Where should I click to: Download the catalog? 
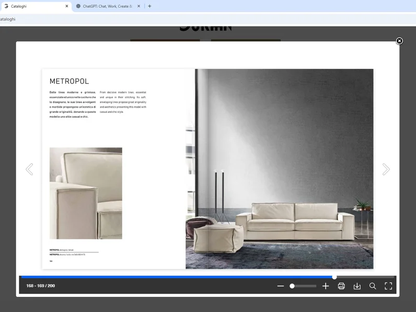coord(357,286)
